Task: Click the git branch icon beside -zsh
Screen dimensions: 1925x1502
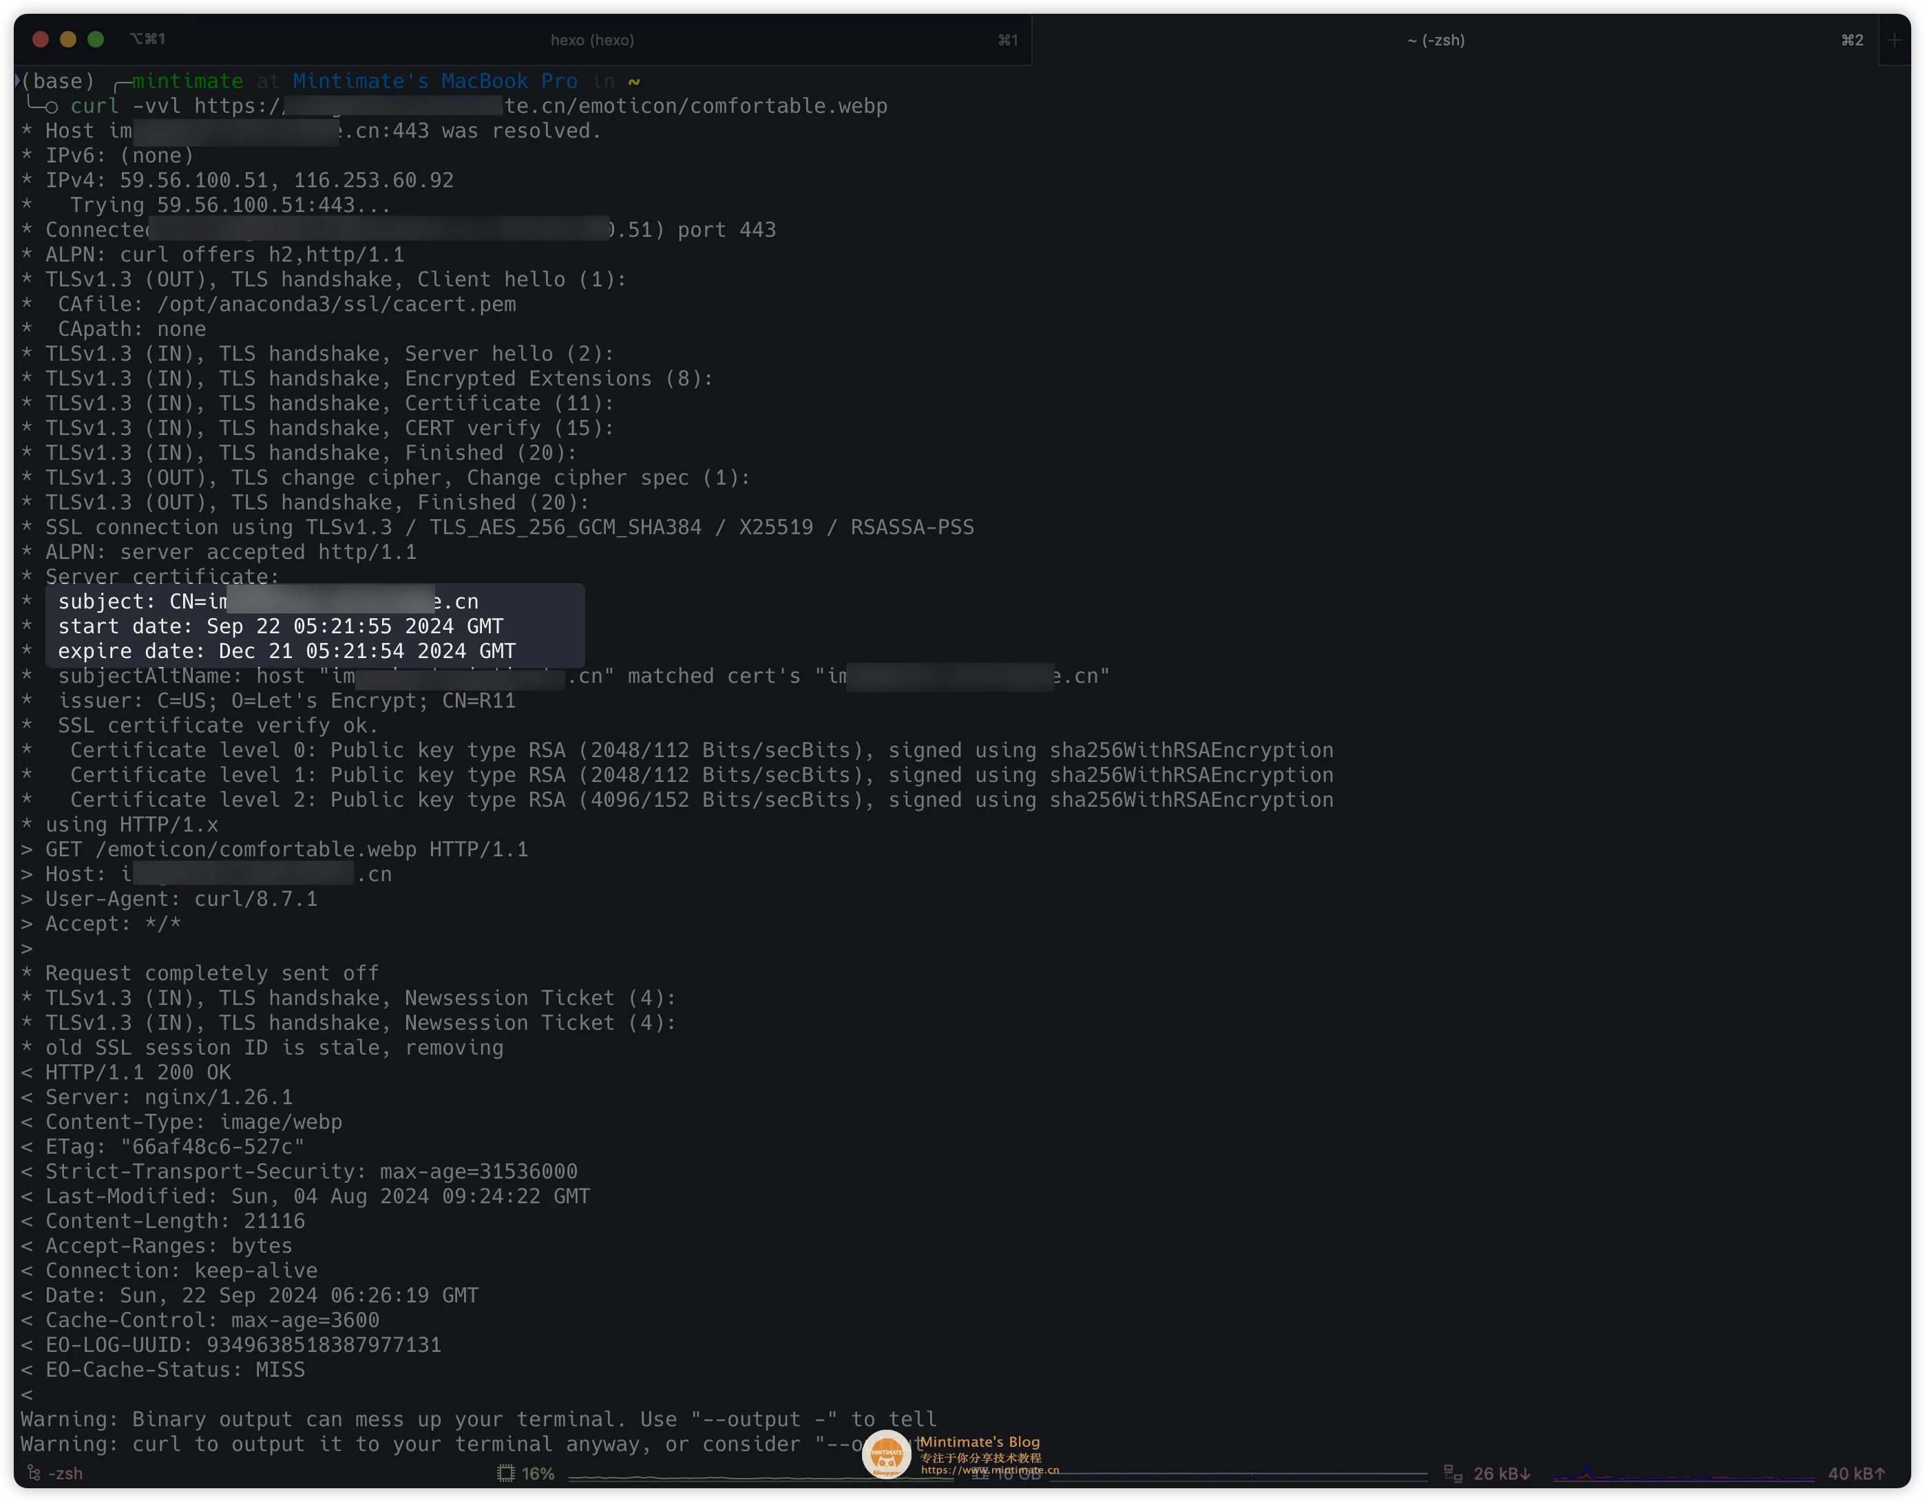Action: tap(34, 1473)
